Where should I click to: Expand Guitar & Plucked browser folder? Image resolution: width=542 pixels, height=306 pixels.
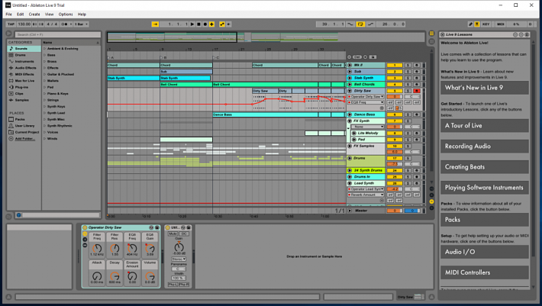45,74
